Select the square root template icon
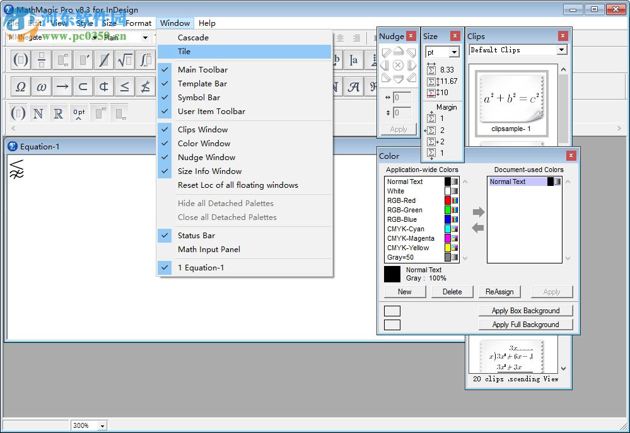 124,60
